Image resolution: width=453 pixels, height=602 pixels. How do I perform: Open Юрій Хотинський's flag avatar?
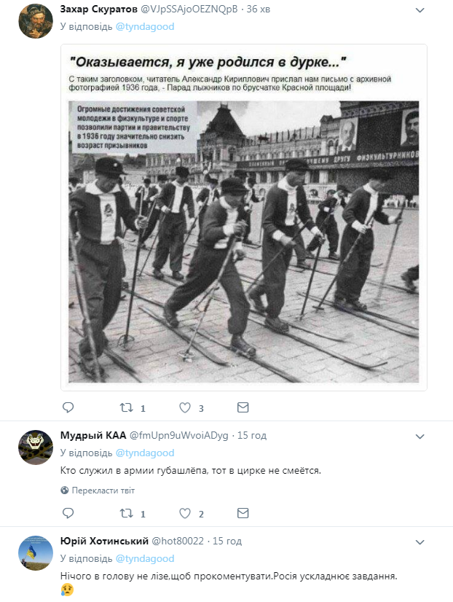point(36,553)
